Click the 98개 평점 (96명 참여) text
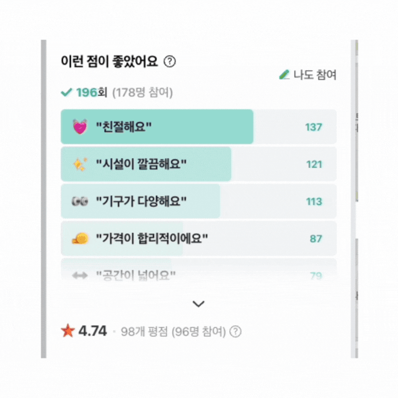This screenshot has height=398, width=398. 173,332
